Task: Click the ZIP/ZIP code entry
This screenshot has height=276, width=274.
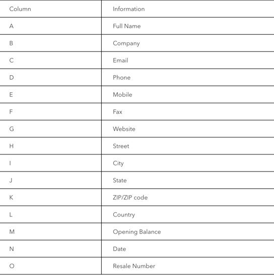Action: tap(130, 197)
